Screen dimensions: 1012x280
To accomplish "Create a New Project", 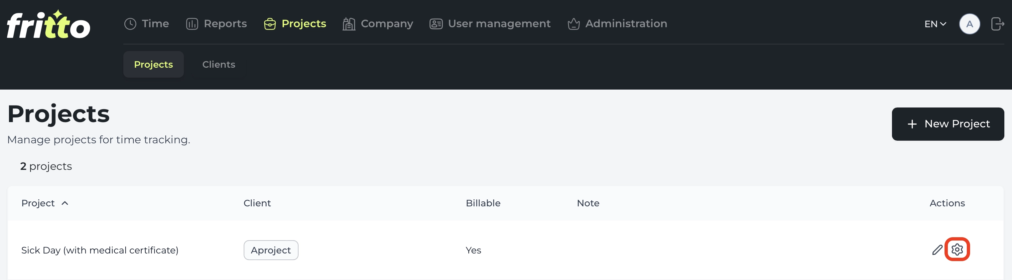I will (948, 124).
